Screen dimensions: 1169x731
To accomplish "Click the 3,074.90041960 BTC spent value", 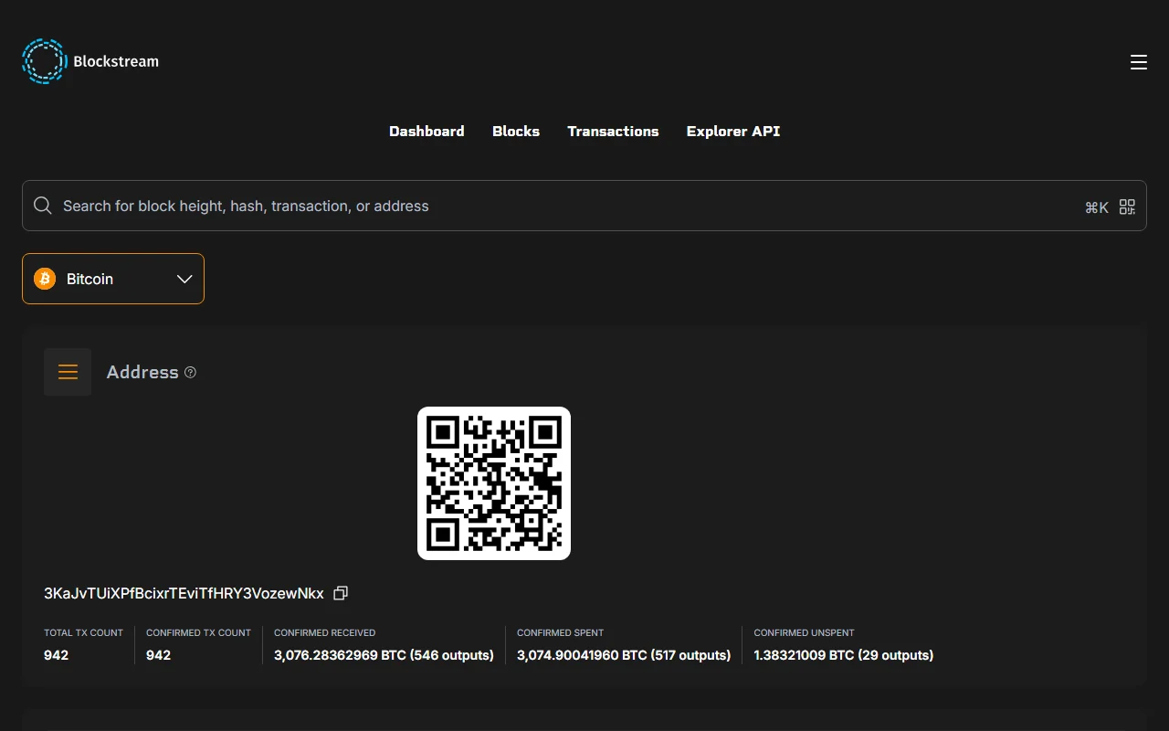I will click(624, 655).
